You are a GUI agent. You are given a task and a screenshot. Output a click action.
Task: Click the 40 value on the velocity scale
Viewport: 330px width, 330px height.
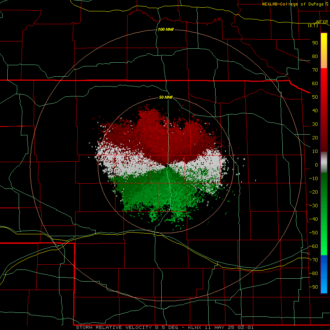click(315, 110)
